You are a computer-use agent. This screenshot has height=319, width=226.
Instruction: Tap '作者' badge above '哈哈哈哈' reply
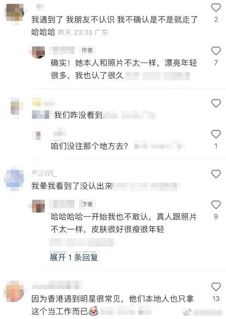[x=87, y=204]
